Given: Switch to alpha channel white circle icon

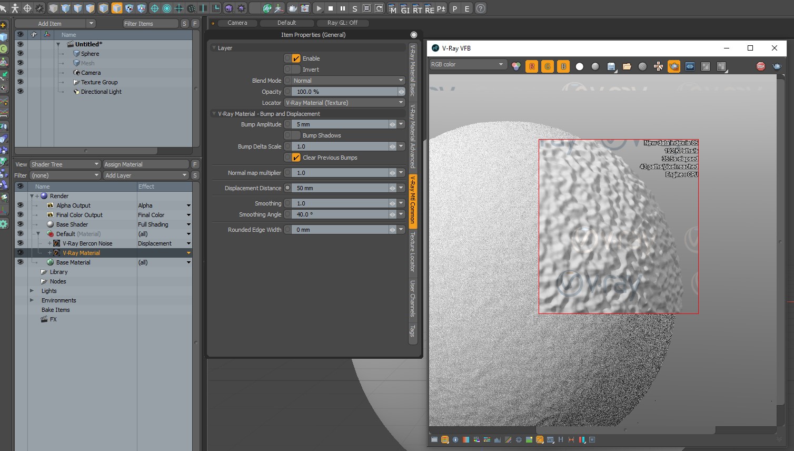Looking at the screenshot, I should (579, 66).
